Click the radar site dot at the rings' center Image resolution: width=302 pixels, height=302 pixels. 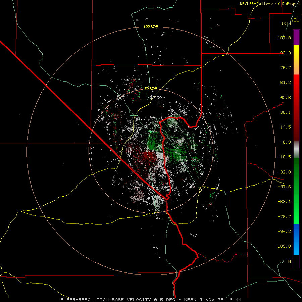(x=151, y=151)
